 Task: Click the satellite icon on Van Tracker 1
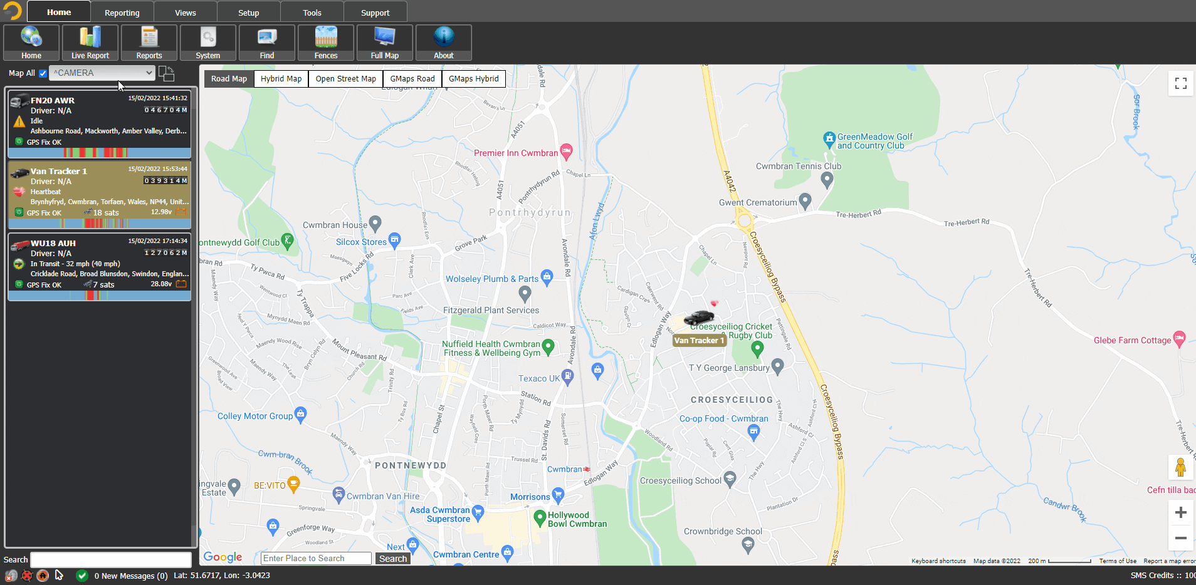tap(87, 212)
